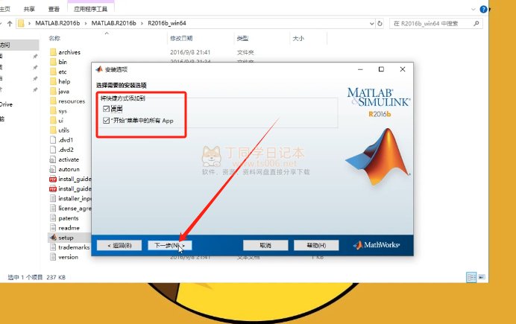Select the patents file icon
This screenshot has height=324, width=516.
(53, 217)
